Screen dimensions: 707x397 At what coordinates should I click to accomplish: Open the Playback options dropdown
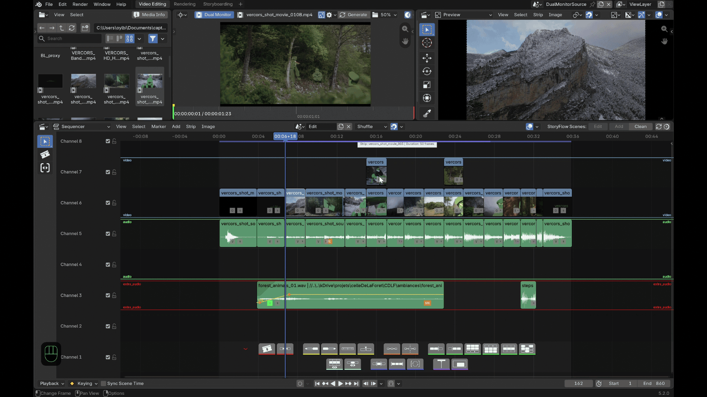pos(52,383)
